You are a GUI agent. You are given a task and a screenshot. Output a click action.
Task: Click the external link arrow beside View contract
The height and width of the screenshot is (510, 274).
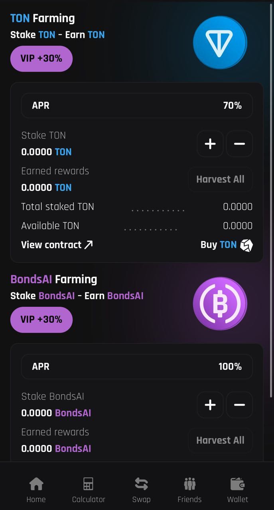[88, 244]
